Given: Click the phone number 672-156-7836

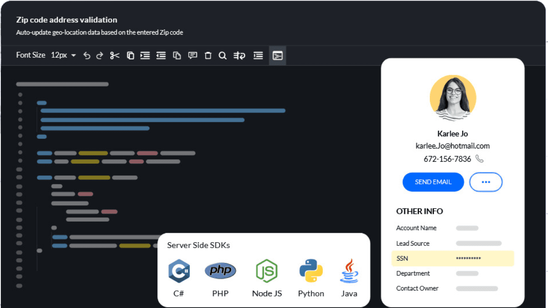Looking at the screenshot, I should pyautogui.click(x=447, y=159).
